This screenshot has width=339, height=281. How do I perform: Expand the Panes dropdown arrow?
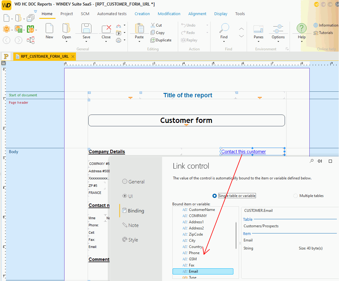pyautogui.click(x=259, y=41)
